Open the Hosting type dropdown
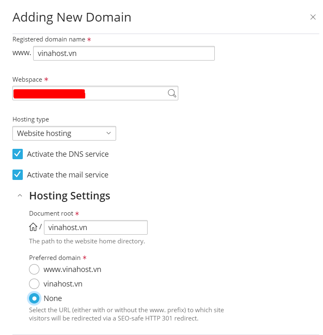 (x=64, y=134)
